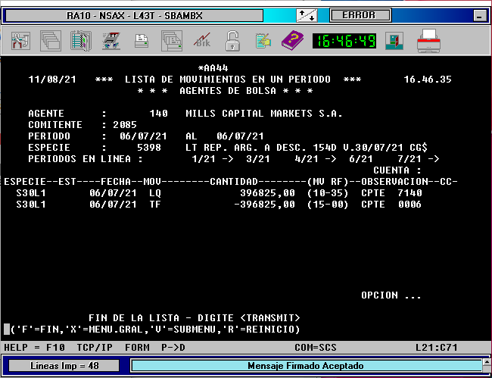Screen dimensions: 492x378
Task: Click the date 11/08/21 in header
Action: (52, 80)
